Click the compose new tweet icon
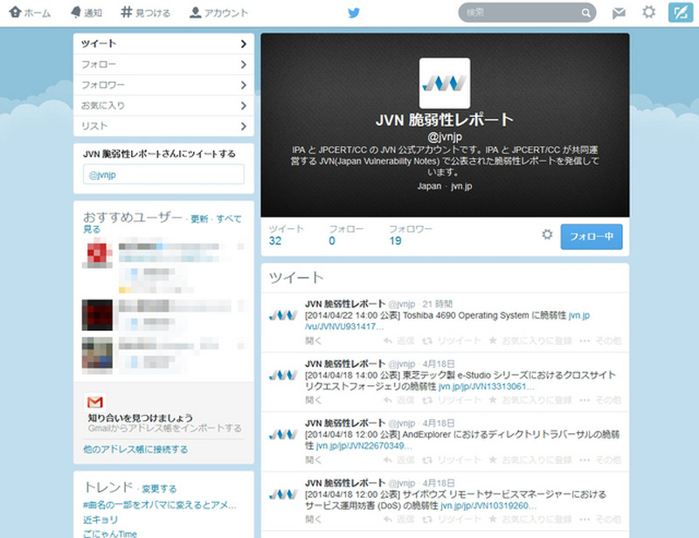The width and height of the screenshot is (699, 538). (x=679, y=12)
